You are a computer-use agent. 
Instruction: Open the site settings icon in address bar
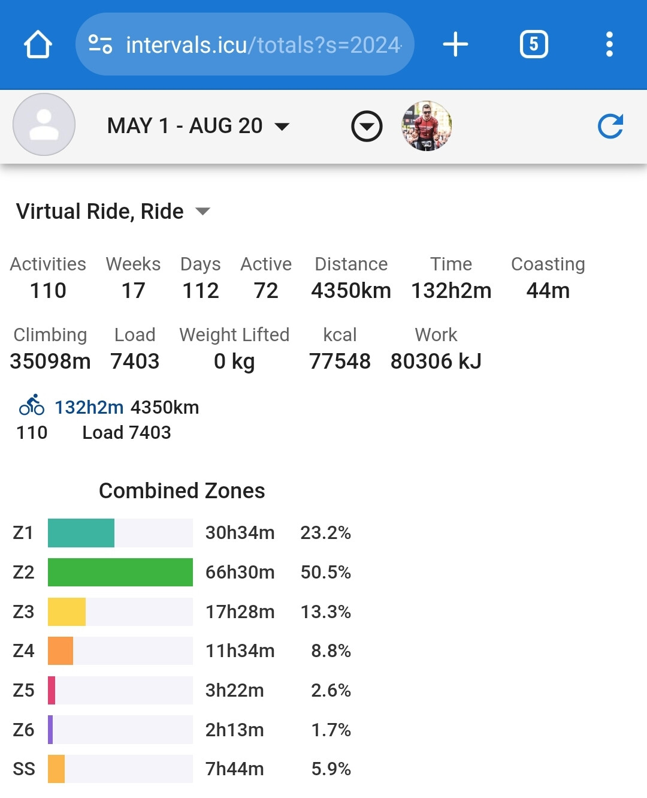[100, 44]
